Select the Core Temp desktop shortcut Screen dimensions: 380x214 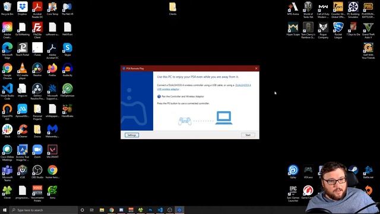click(x=52, y=8)
